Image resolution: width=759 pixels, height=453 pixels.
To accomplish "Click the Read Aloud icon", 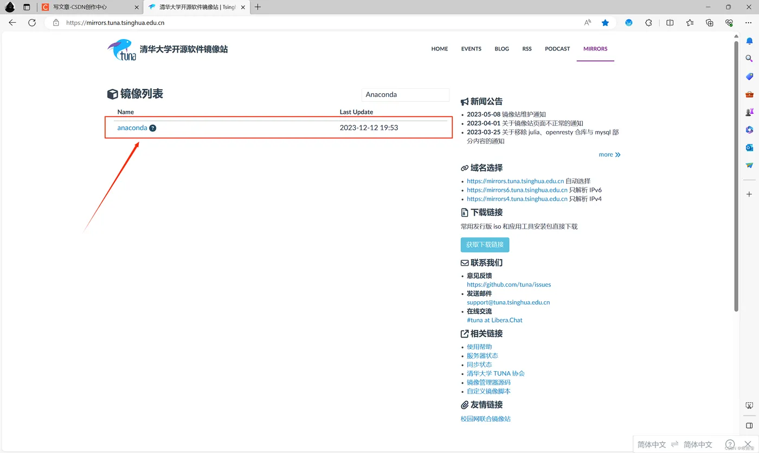I will (x=588, y=23).
